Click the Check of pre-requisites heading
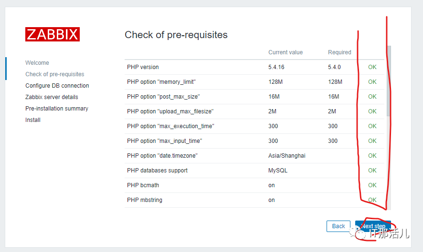423x252 pixels. [x=176, y=35]
